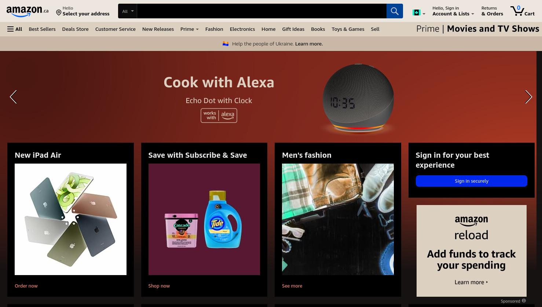Viewport: 542px width, 307px height.
Task: Click the Sign in securely button
Action: 472,181
